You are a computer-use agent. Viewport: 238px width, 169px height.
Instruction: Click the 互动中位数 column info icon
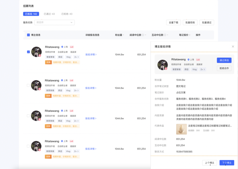point(165,35)
